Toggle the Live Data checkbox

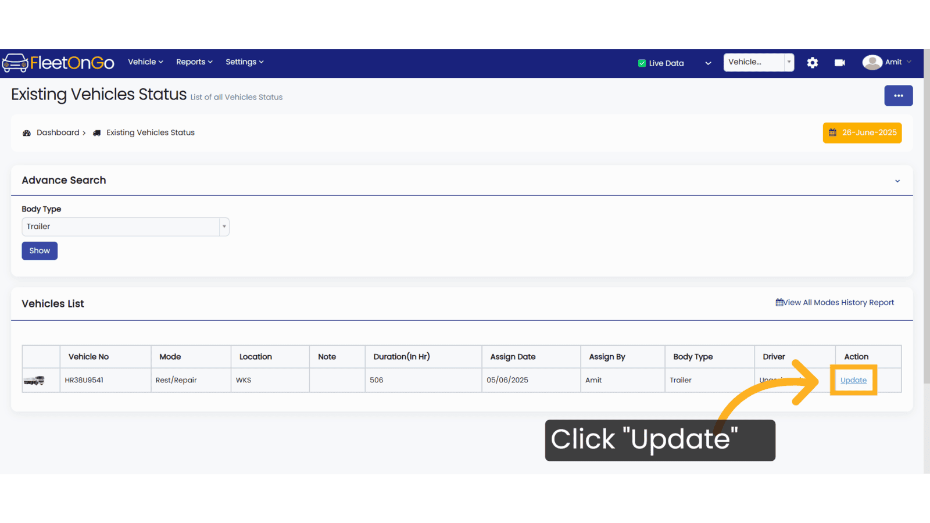click(x=642, y=63)
